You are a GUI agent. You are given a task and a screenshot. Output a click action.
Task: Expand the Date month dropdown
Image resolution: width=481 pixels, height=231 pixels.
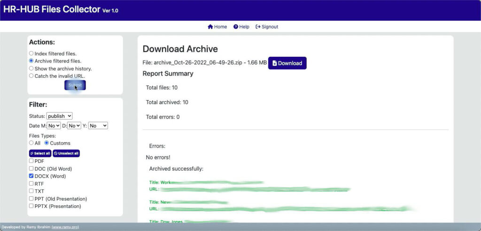coord(54,126)
